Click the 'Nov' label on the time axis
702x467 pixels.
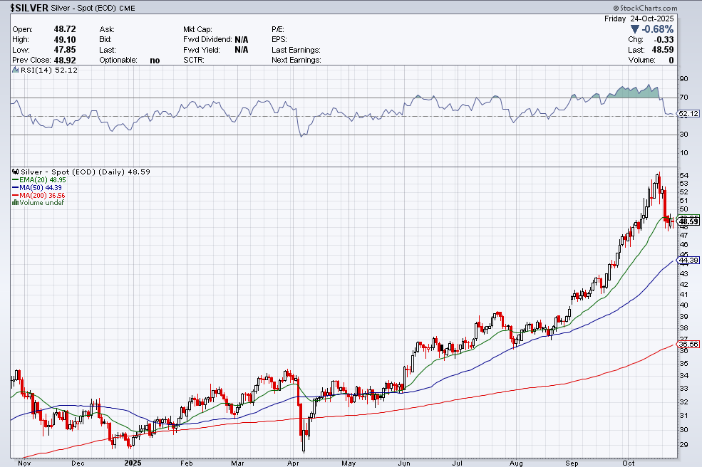[x=24, y=463]
